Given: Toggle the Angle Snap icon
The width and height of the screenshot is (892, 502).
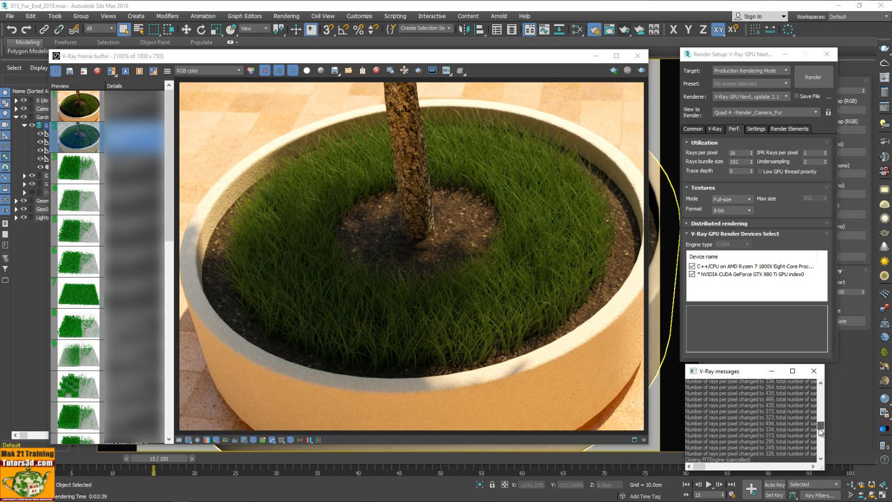Looking at the screenshot, I should click(343, 30).
